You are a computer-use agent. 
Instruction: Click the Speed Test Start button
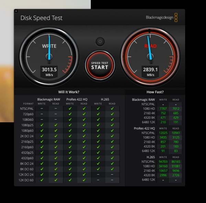point(100,65)
